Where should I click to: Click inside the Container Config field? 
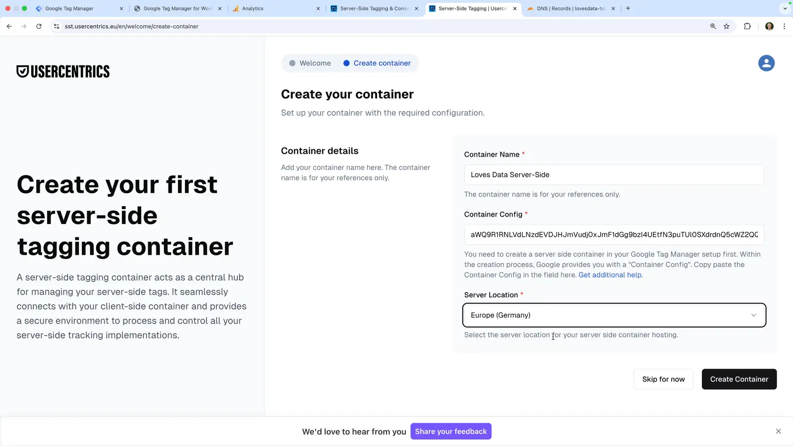pyautogui.click(x=614, y=234)
